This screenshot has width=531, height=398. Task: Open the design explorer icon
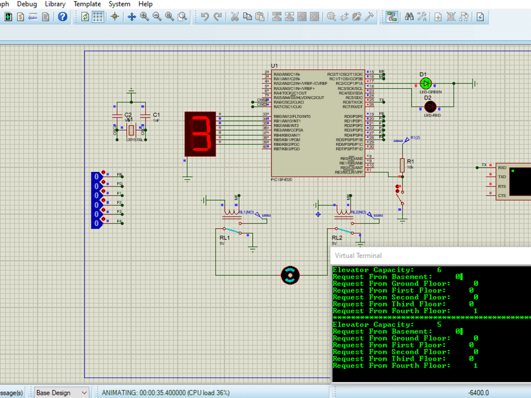pyautogui.click(x=392, y=16)
